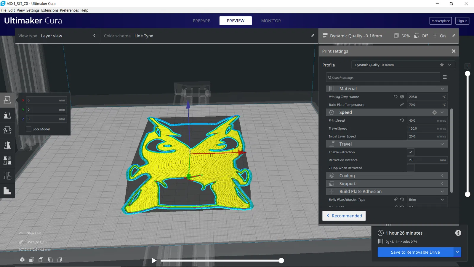This screenshot has width=474, height=267.
Task: Check the Lock Model checkbox
Action: point(29,129)
